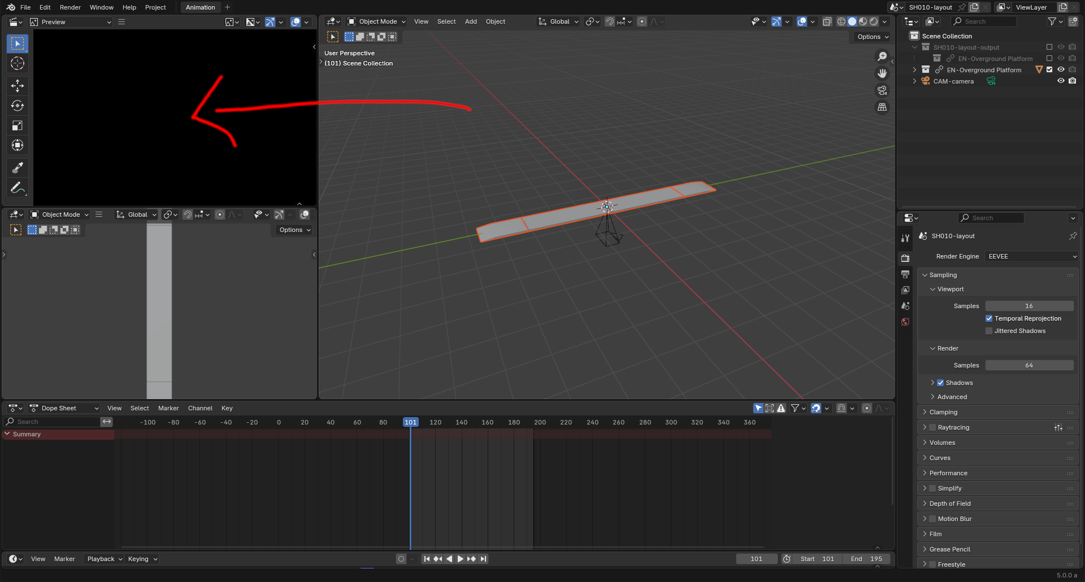The height and width of the screenshot is (582, 1085).
Task: Hide CAM-camera with its eye icon
Action: [1061, 81]
